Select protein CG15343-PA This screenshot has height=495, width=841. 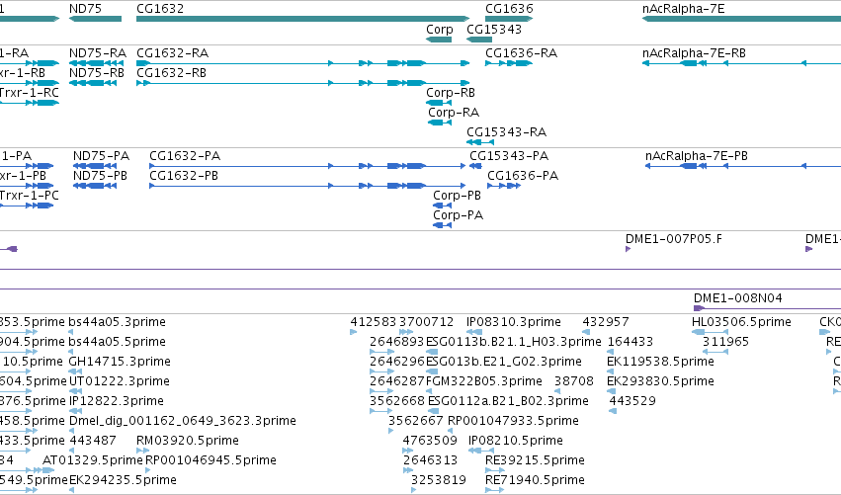coord(509,156)
